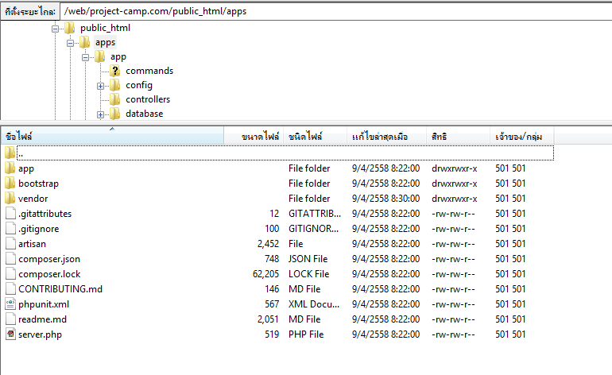Click the app folder icon in file list
The height and width of the screenshot is (375, 612).
coord(10,168)
